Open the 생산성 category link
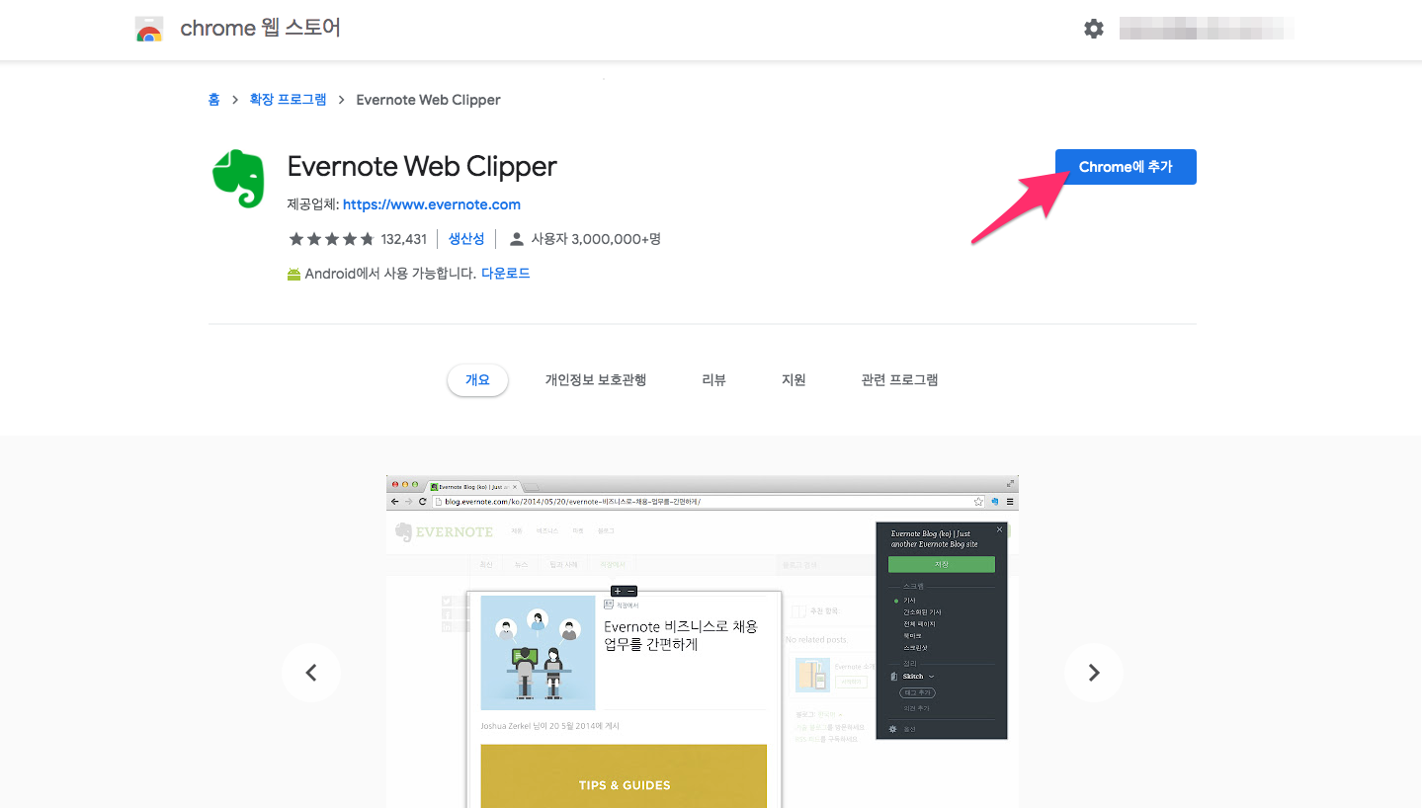The image size is (1422, 808). point(466,239)
